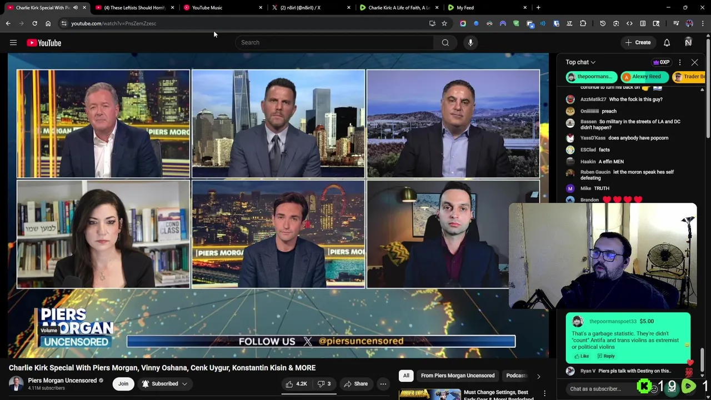Expand the Top chat mode dropdown
The image size is (711, 400).
580,62
